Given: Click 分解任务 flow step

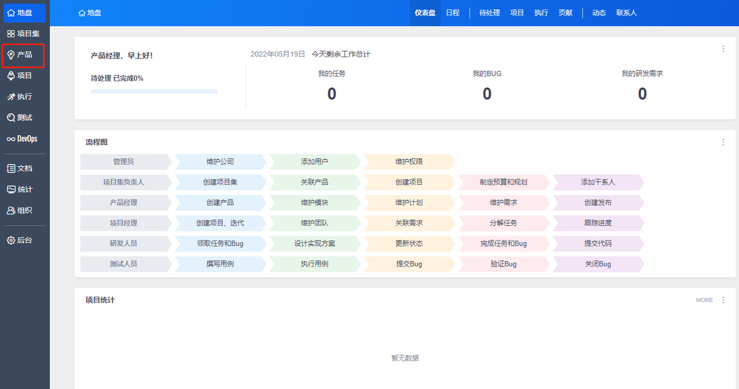Looking at the screenshot, I should tap(503, 223).
